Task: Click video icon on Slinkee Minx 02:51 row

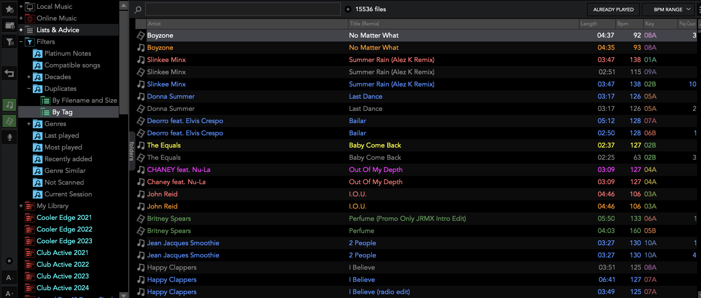Action: [x=141, y=72]
